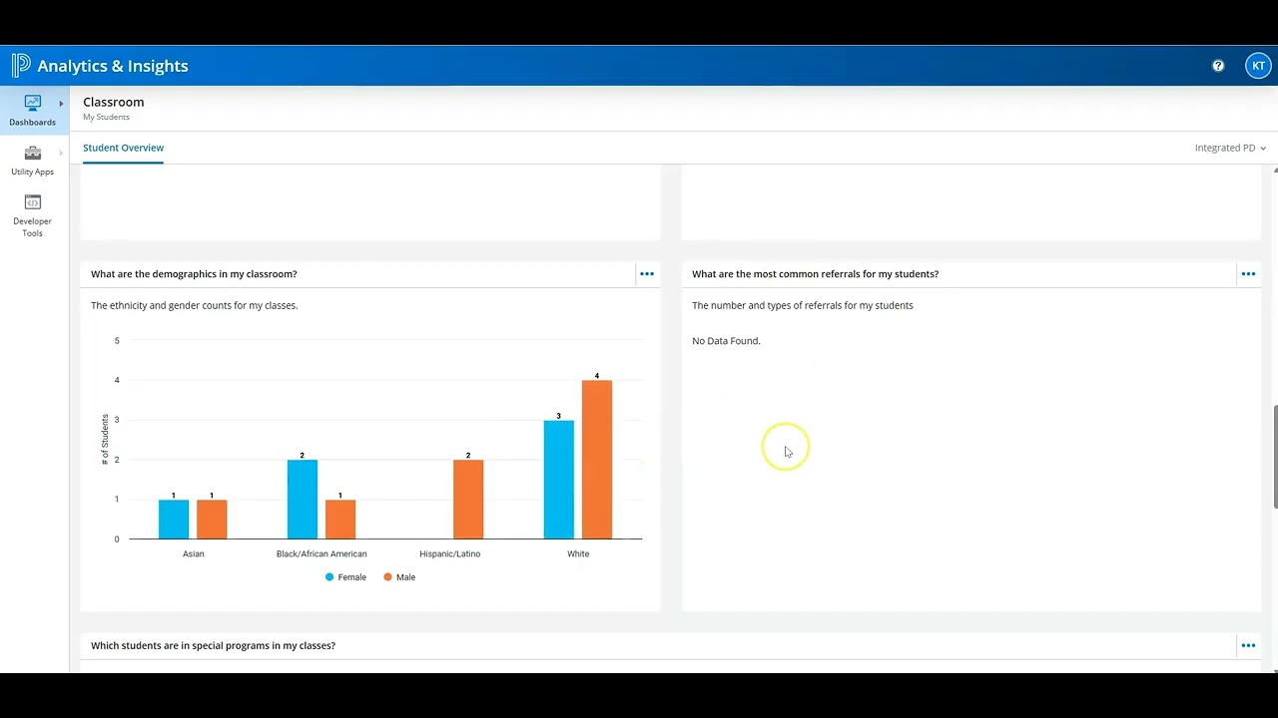The width and height of the screenshot is (1278, 718).
Task: Click the PowerSchool logo icon
Action: (21, 66)
